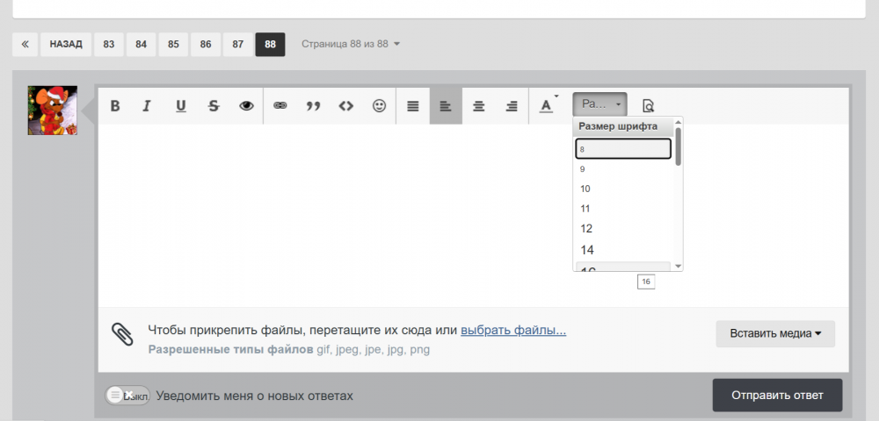This screenshot has width=879, height=421.
Task: Insert a quote block
Action: [x=314, y=105]
